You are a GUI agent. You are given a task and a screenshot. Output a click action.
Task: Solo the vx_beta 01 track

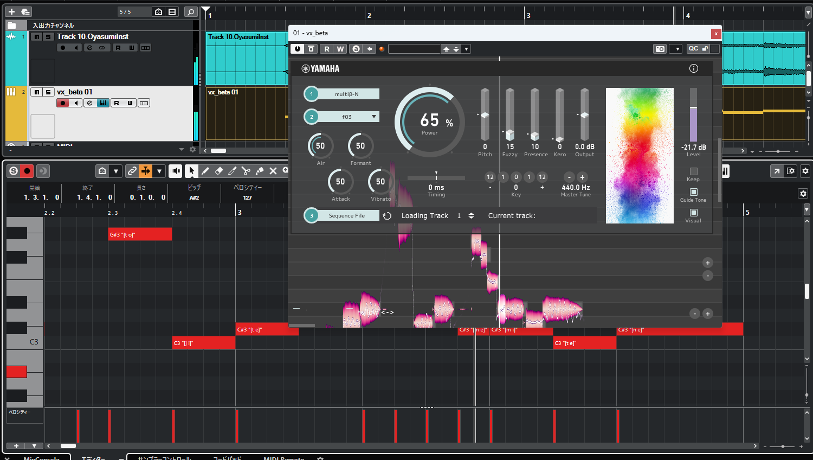click(48, 92)
